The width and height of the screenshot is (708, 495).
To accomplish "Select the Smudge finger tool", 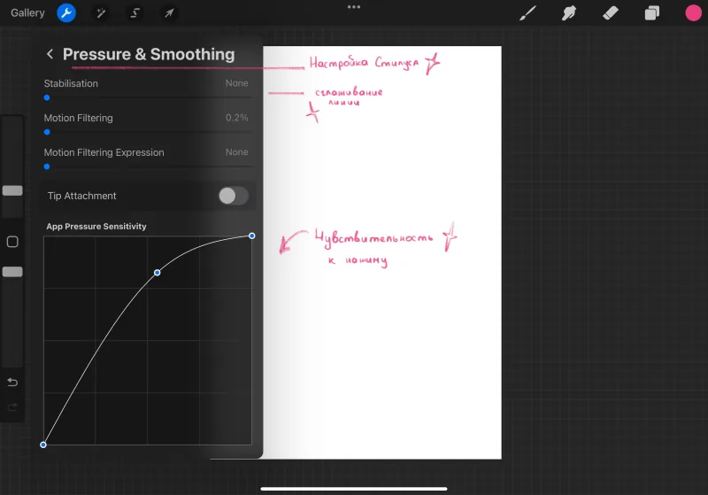I will pyautogui.click(x=569, y=13).
